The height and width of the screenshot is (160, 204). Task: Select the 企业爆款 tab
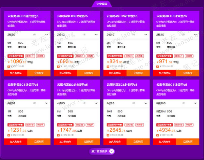(102, 4)
